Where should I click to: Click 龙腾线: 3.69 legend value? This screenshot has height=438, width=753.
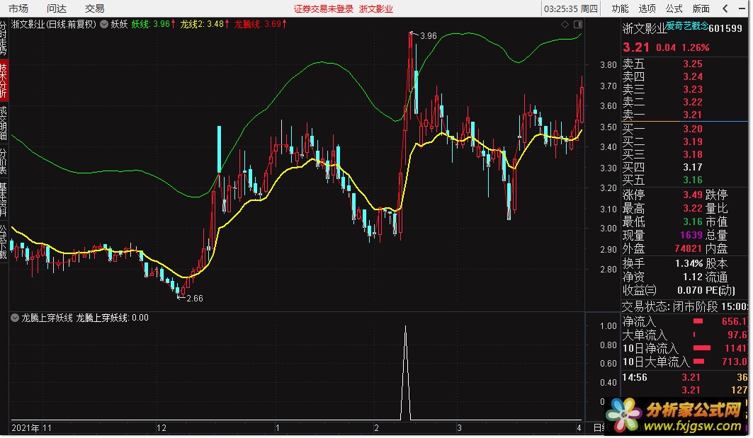click(260, 24)
